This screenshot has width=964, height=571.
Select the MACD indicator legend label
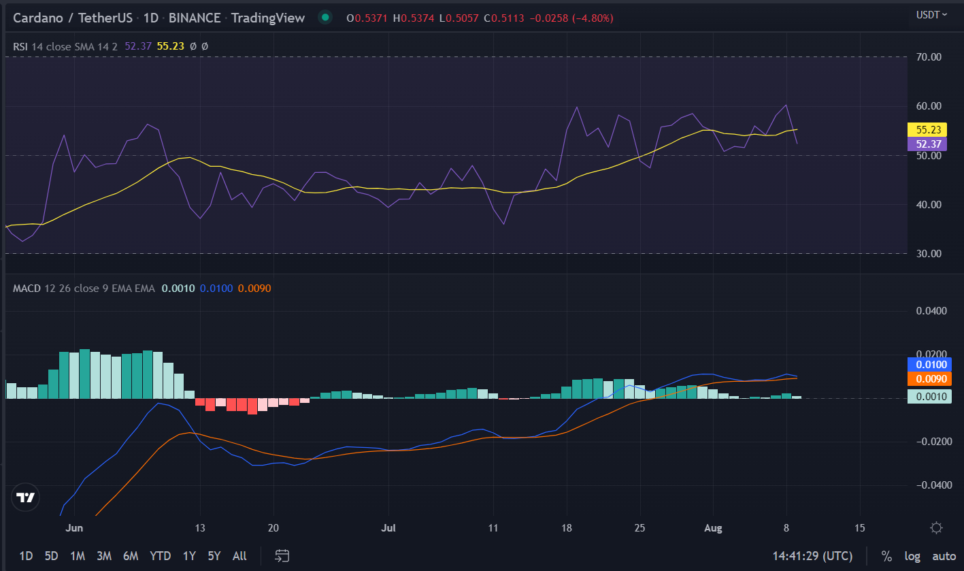(27, 289)
